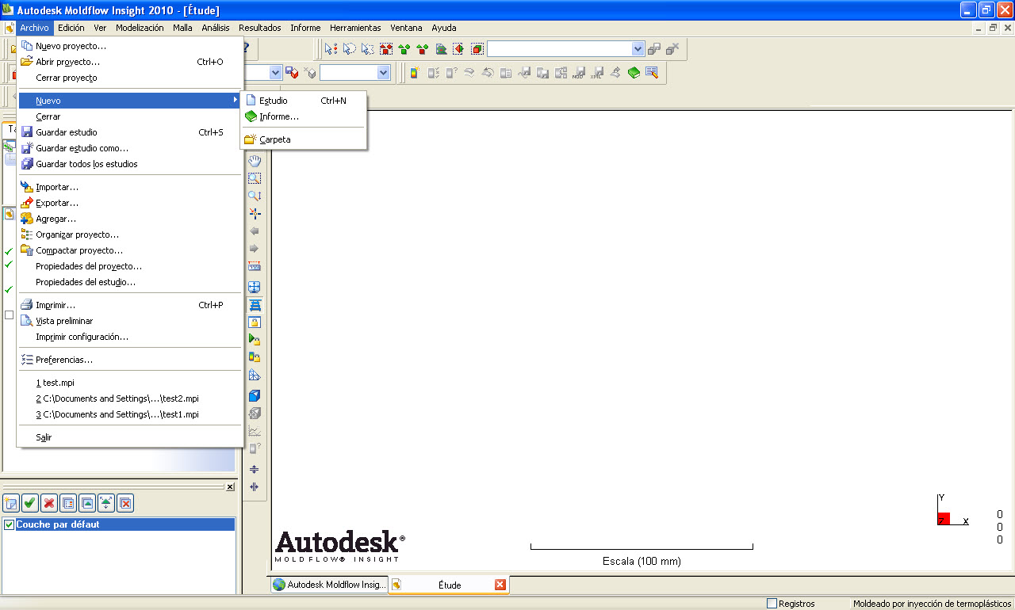Select Guardar estudio como... item
1015x610 pixels.
130,148
